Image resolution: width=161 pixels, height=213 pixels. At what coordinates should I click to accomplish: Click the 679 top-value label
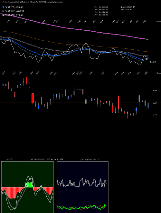tap(8, 22)
